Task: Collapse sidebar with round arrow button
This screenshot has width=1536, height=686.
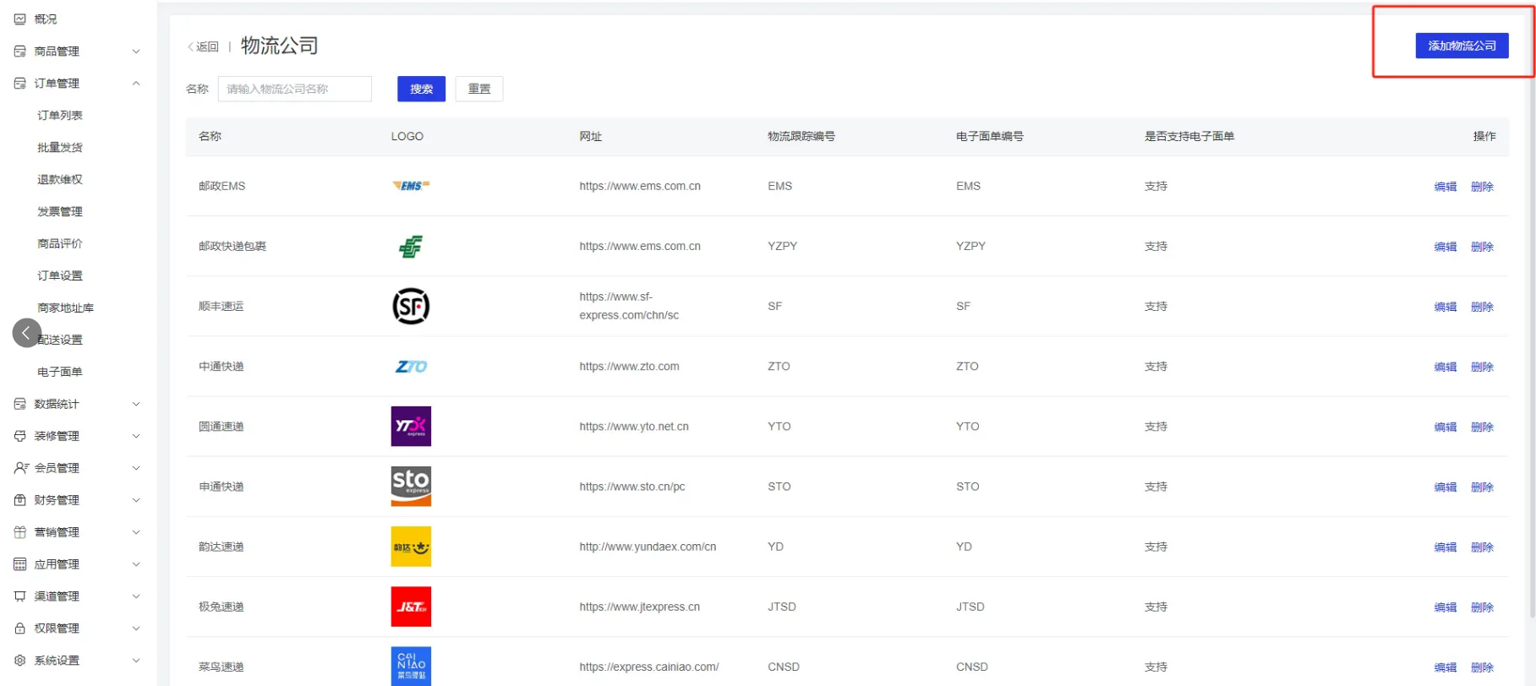Action: coord(26,333)
